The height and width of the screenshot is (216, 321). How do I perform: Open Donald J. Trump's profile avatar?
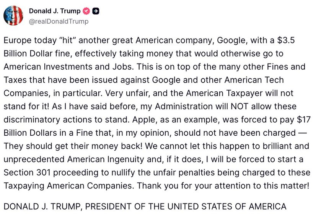13,16
